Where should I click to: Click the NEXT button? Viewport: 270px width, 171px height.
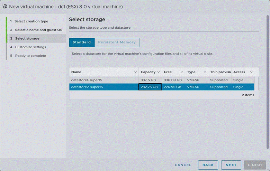point(231,165)
